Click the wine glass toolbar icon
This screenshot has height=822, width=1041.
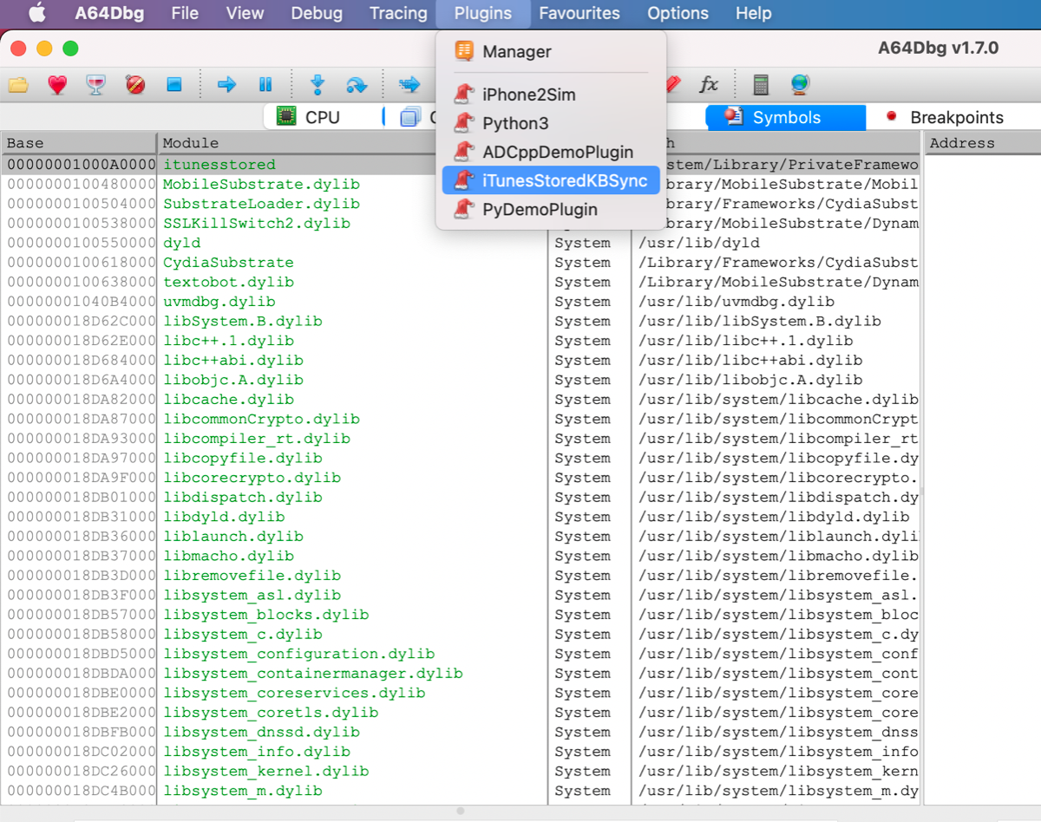96,85
